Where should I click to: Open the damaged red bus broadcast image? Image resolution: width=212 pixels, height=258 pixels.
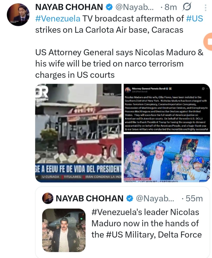click(x=78, y=133)
